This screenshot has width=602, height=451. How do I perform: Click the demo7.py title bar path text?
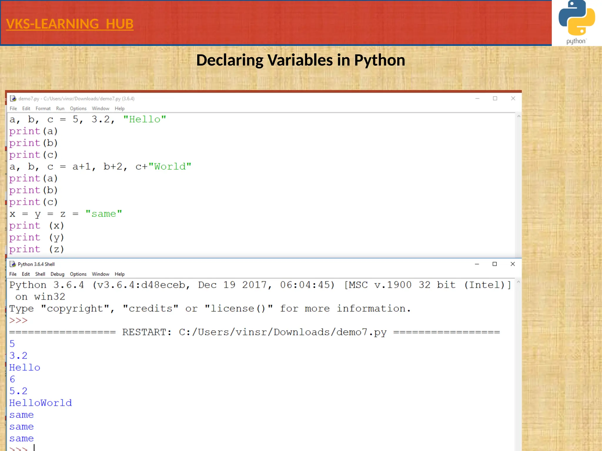click(x=76, y=99)
